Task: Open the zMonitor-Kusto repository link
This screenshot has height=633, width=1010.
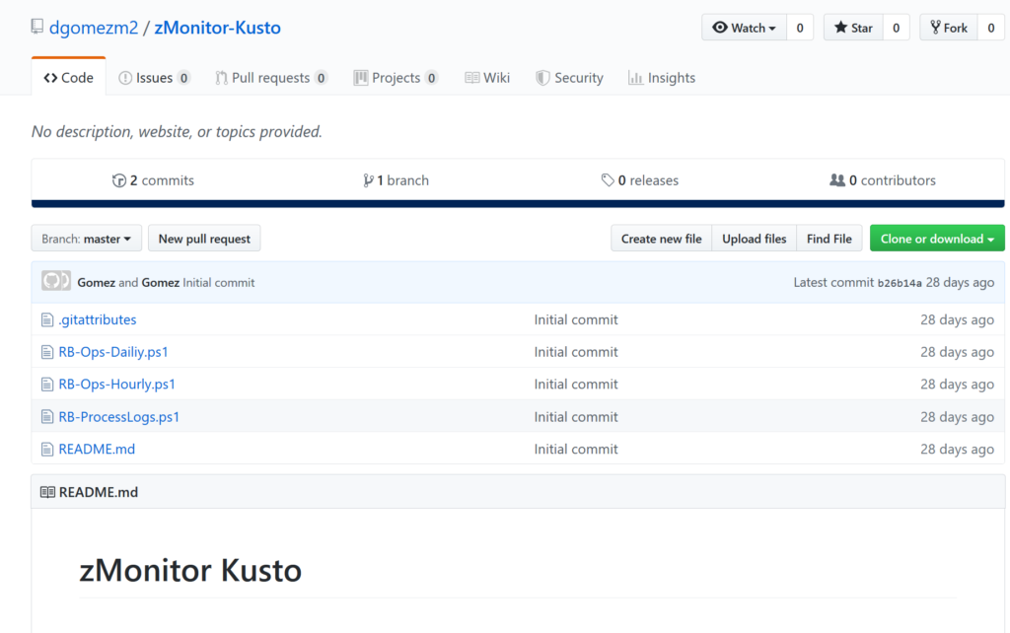Action: pyautogui.click(x=218, y=28)
